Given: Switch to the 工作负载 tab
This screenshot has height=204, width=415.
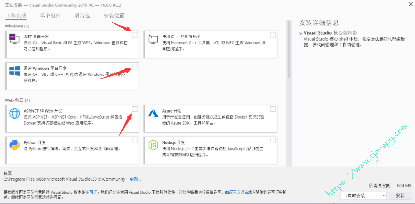Looking at the screenshot, I should pyautogui.click(x=16, y=16).
